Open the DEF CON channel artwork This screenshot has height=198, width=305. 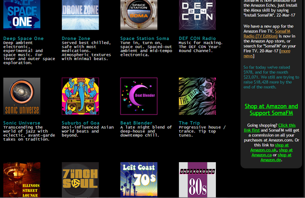tap(197, 15)
